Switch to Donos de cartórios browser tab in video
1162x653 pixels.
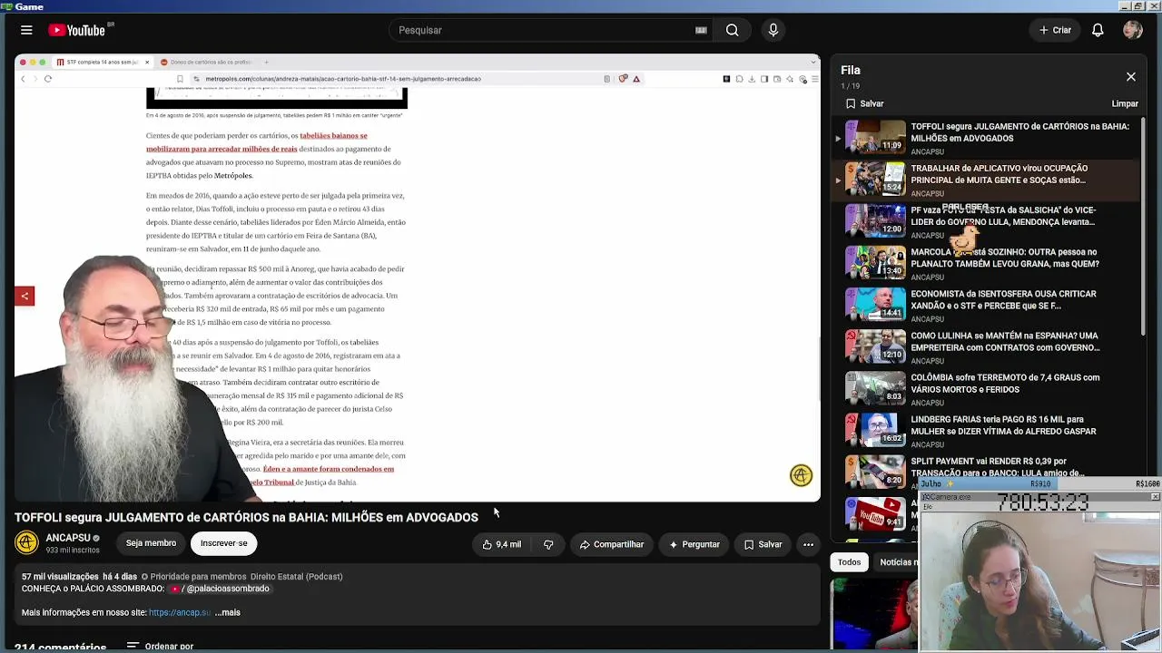click(x=209, y=63)
